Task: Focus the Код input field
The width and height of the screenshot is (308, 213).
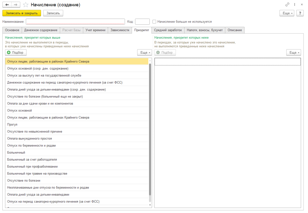Action: click(142, 22)
